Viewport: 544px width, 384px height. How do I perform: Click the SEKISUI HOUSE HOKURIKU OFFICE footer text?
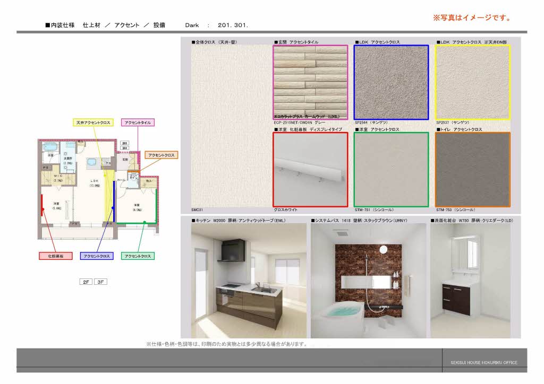coord(480,363)
